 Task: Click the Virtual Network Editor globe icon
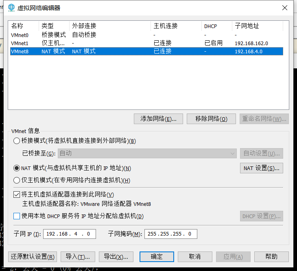[x=11, y=8]
